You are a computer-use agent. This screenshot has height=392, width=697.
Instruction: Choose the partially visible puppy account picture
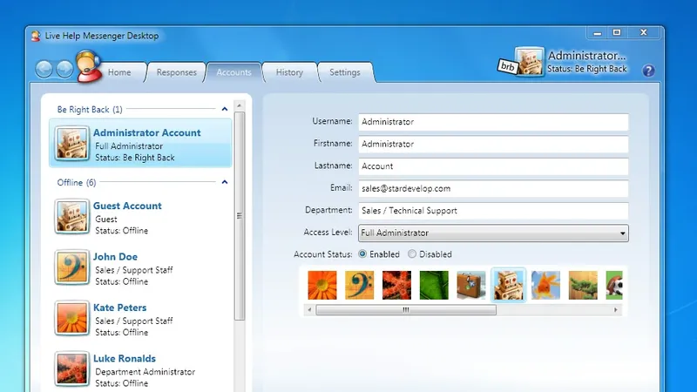pos(614,285)
